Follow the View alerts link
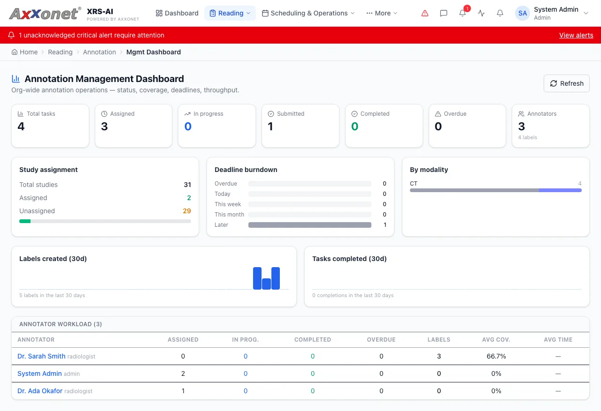The width and height of the screenshot is (601, 411). (576, 35)
